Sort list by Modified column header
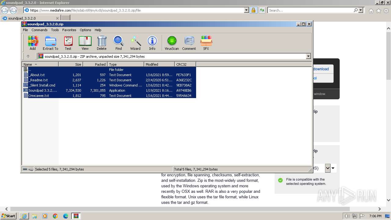The width and height of the screenshot is (391, 220). [x=159, y=64]
